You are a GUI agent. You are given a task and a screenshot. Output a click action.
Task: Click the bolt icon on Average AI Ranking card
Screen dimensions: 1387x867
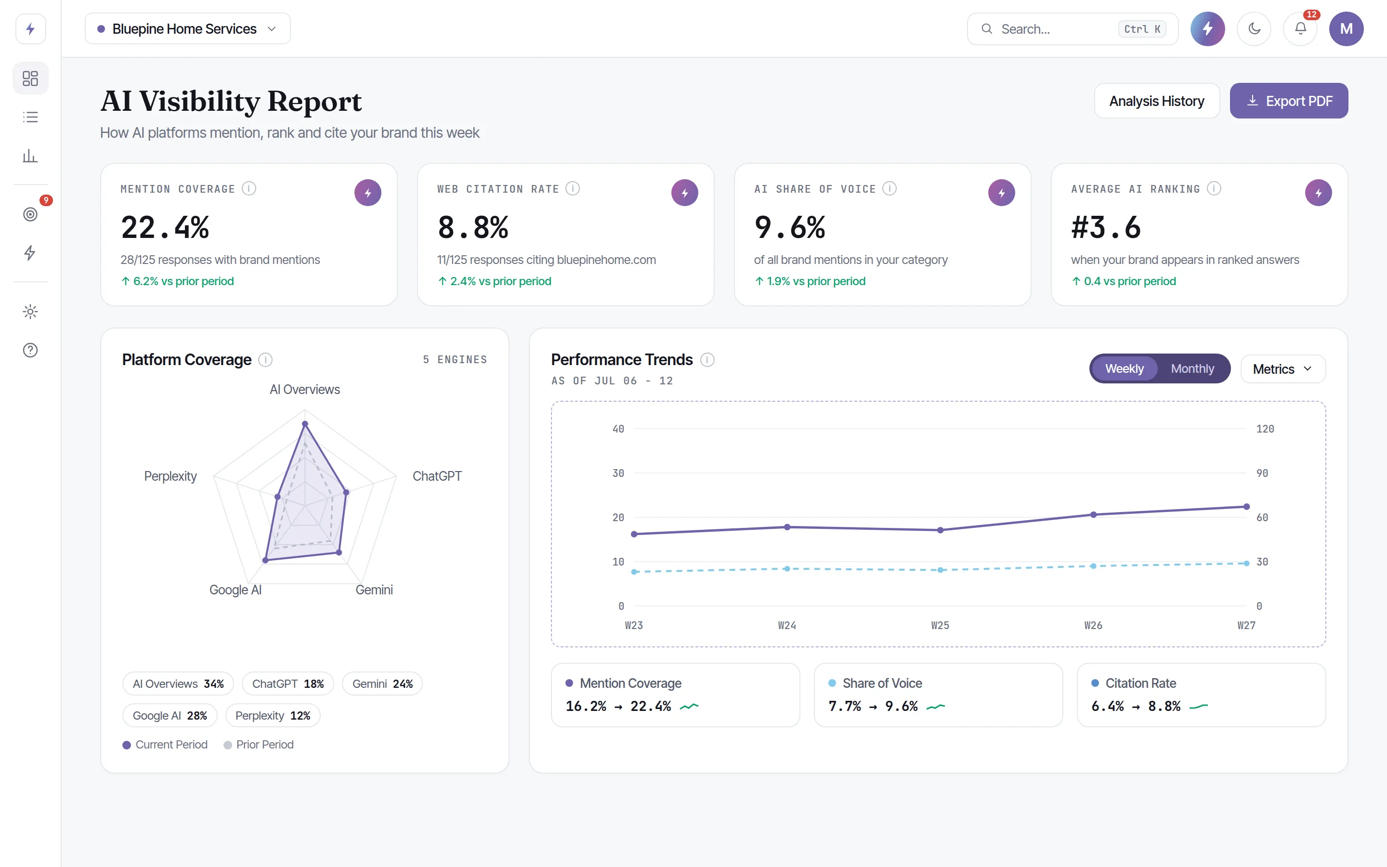click(1319, 193)
